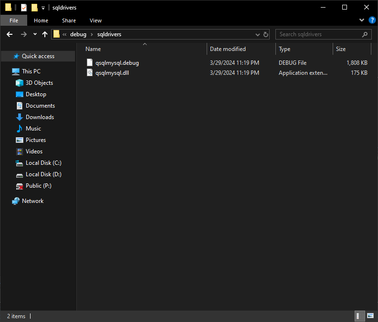Open the recent locations dropdown
Image resolution: width=378 pixels, height=322 pixels.
point(35,34)
